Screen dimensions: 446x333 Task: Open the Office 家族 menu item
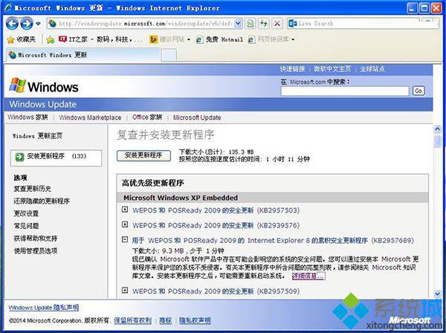(147, 117)
